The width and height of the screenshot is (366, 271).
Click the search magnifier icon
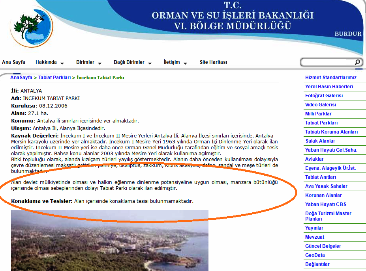point(357,62)
